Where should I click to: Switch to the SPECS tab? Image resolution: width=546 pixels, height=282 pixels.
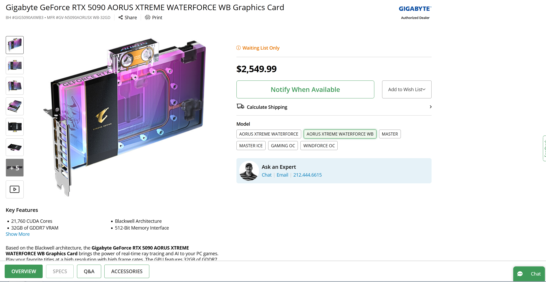(x=60, y=271)
